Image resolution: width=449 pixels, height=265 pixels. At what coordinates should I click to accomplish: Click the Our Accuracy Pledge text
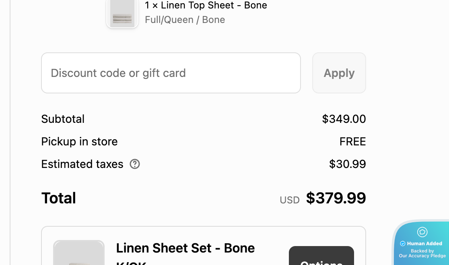[422, 256]
